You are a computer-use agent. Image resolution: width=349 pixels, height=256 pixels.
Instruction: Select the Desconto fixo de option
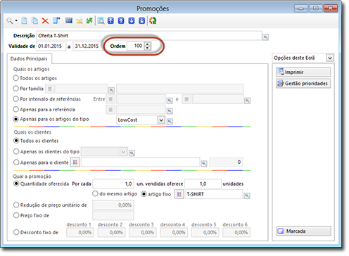16,232
